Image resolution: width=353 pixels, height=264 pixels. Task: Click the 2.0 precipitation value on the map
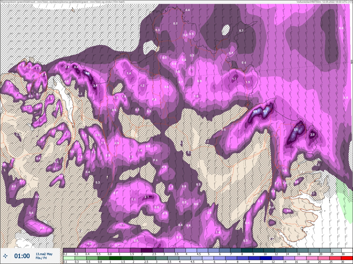[x=39, y=120]
